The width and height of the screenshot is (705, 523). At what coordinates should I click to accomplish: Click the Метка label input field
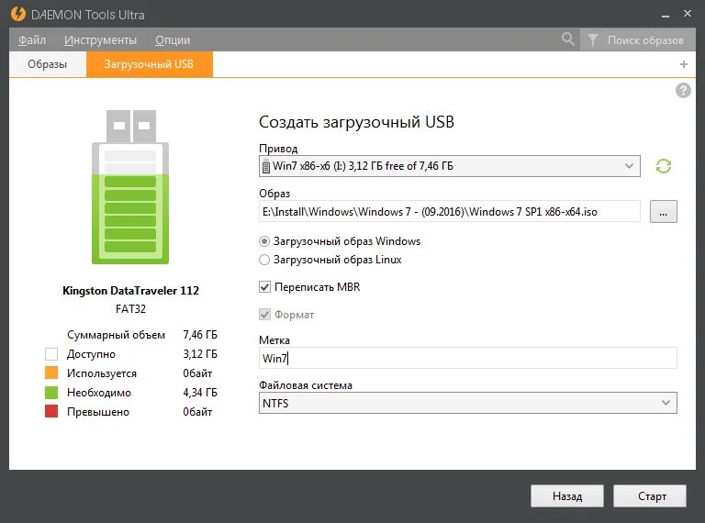click(467, 358)
